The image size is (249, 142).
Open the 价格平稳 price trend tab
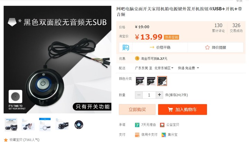(160, 47)
